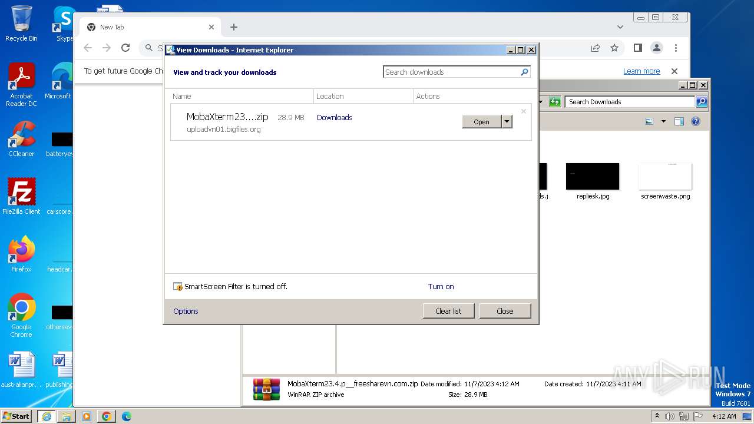Select screenwaste.png thumbnail in Explorer
Image resolution: width=754 pixels, height=424 pixels.
pyautogui.click(x=665, y=181)
